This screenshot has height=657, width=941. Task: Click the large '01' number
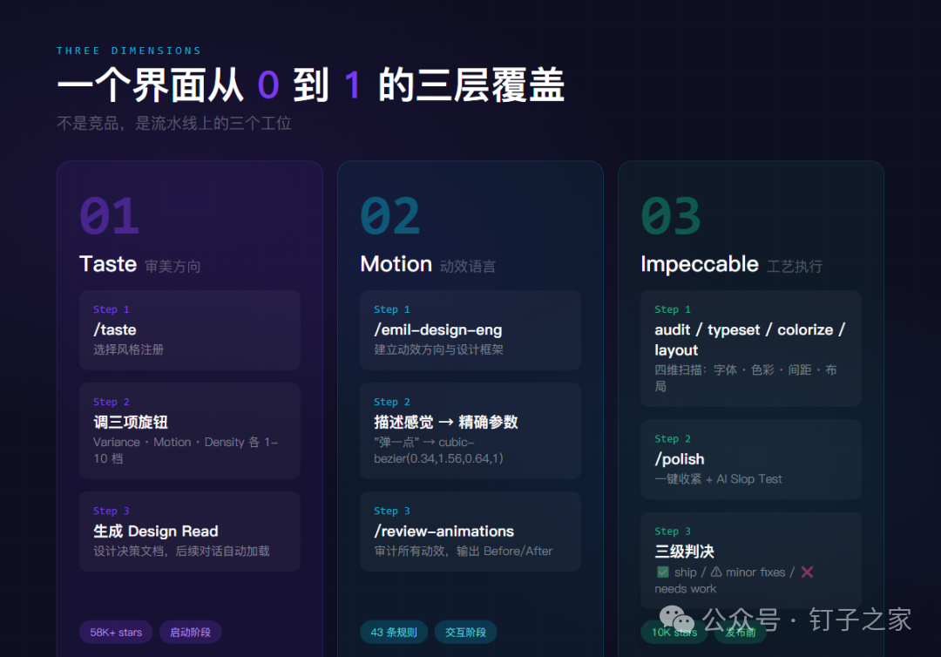coord(109,216)
